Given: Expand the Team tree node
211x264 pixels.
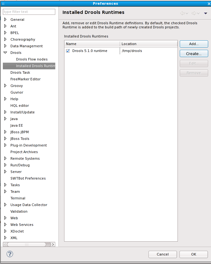Looking at the screenshot, I should tap(5, 192).
